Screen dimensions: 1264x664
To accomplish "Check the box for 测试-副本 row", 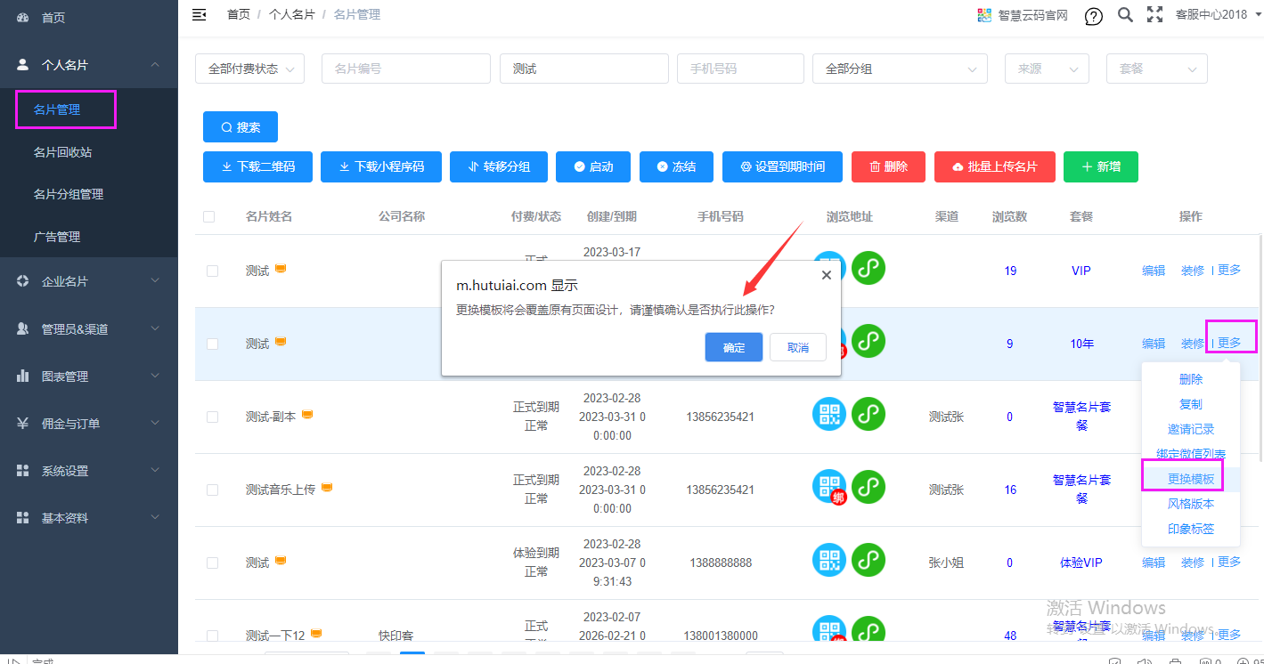I will 212,417.
